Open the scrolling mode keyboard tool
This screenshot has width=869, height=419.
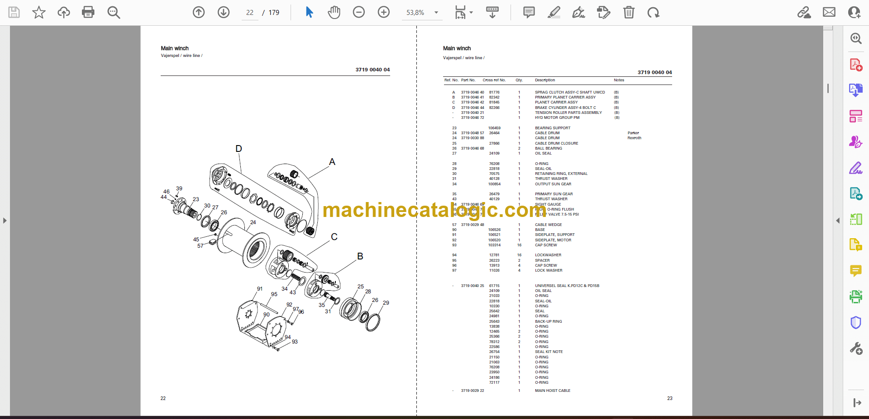[x=492, y=12]
